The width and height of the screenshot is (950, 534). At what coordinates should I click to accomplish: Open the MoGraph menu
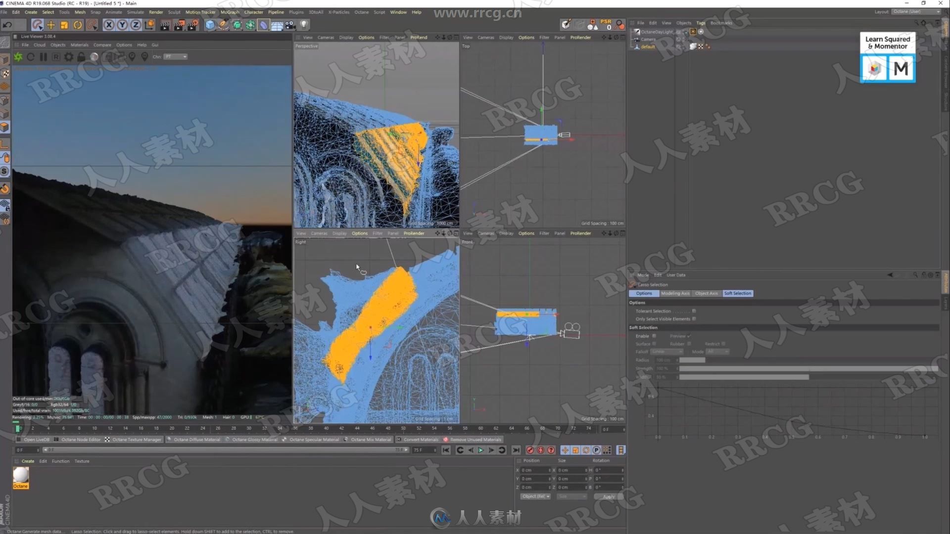(x=230, y=12)
